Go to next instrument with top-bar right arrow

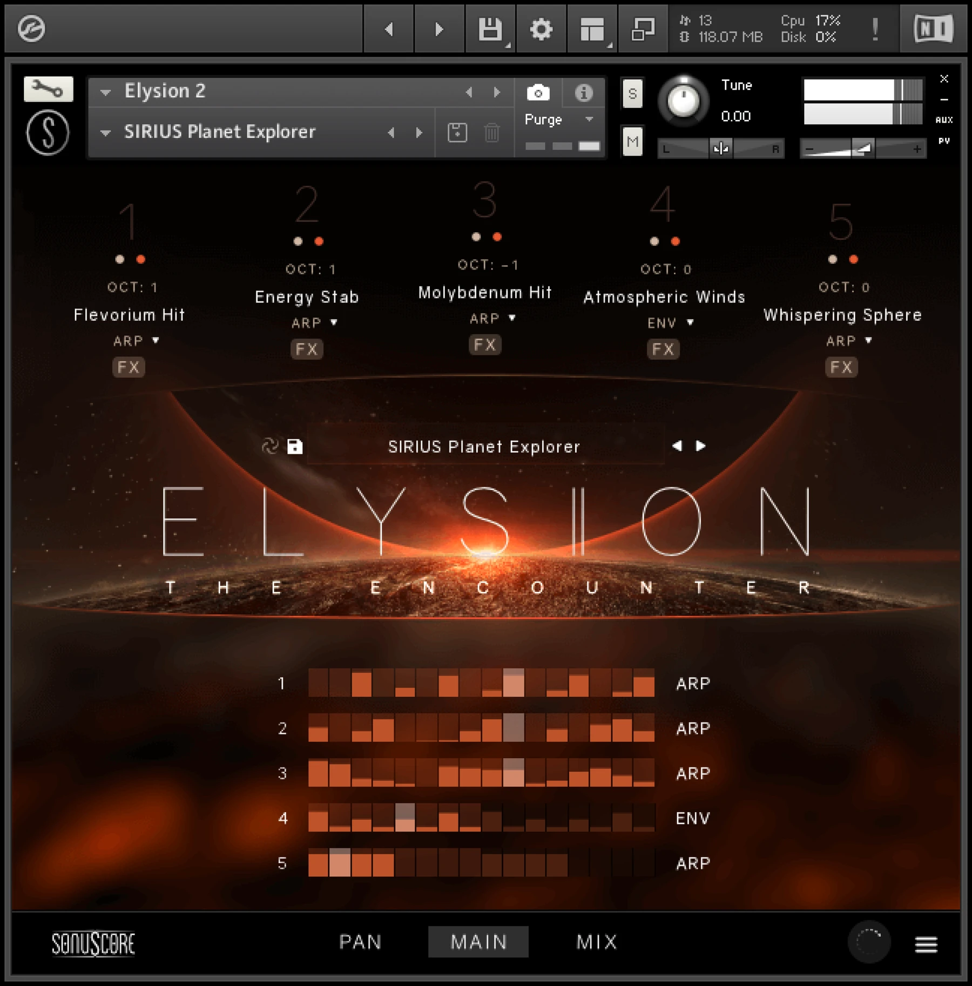point(439,29)
